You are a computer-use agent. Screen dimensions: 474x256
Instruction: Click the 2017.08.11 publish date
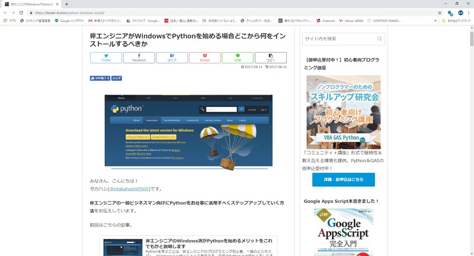(252, 67)
